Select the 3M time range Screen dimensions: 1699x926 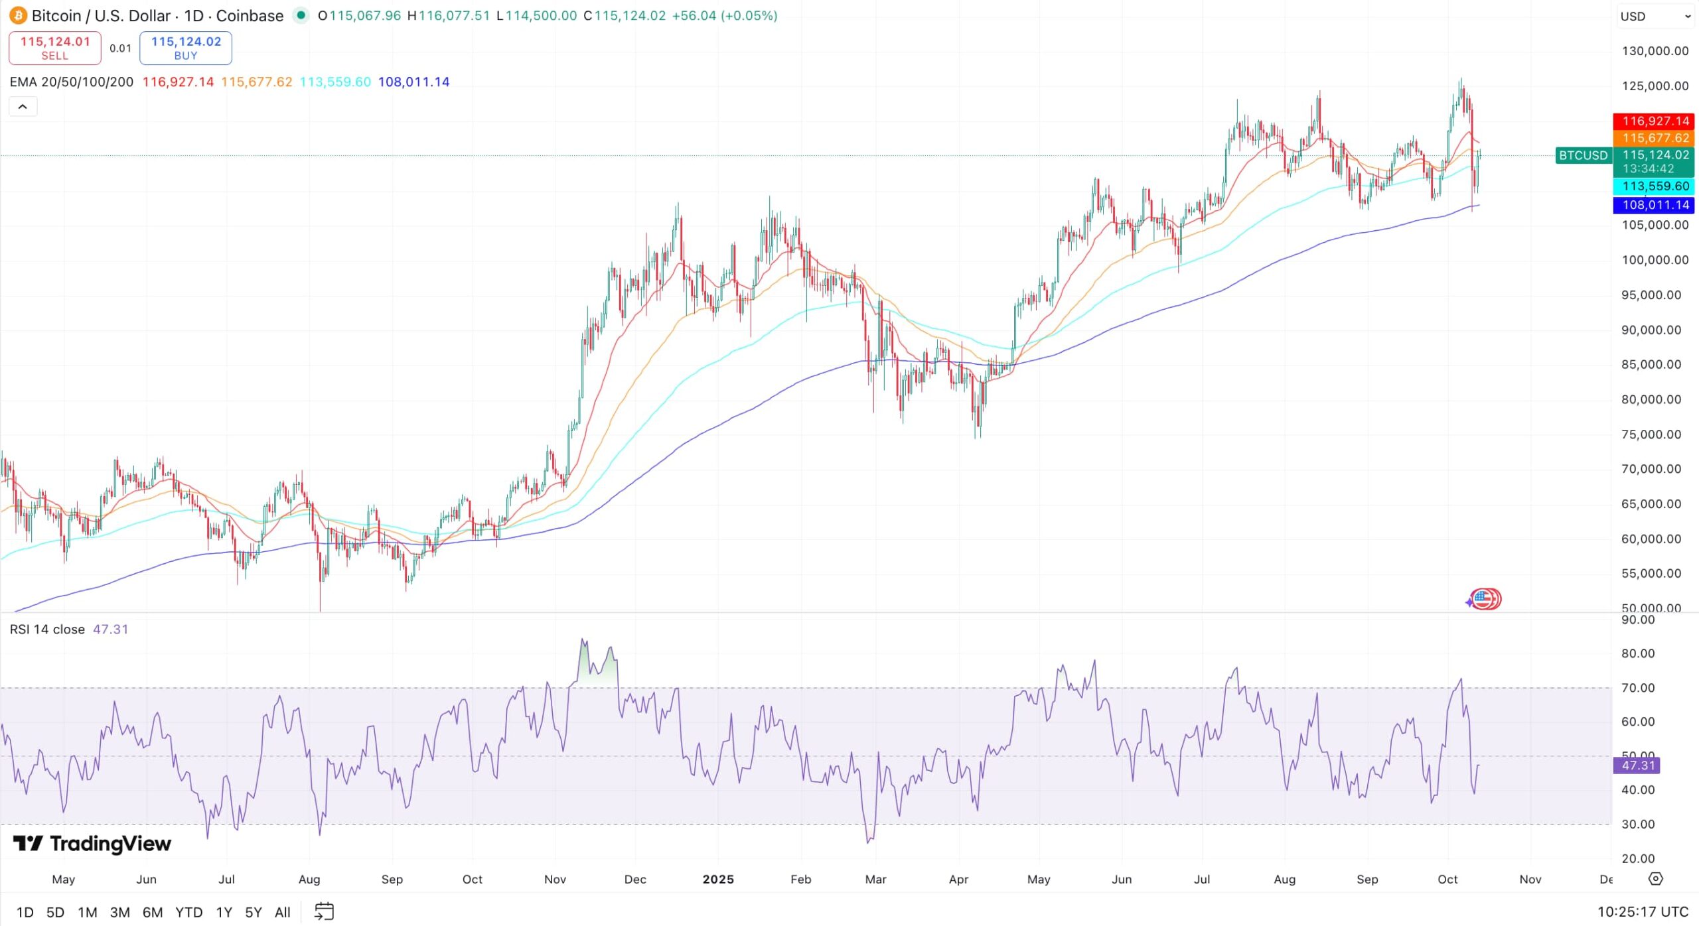(x=120, y=912)
